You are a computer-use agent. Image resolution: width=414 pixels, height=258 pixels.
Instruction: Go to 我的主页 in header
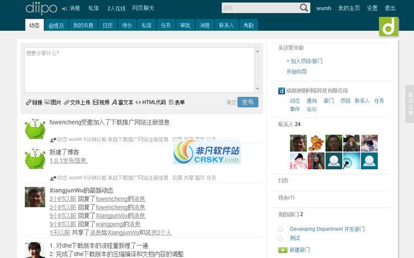(x=349, y=8)
